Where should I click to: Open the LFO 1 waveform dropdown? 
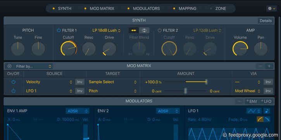[254, 111]
